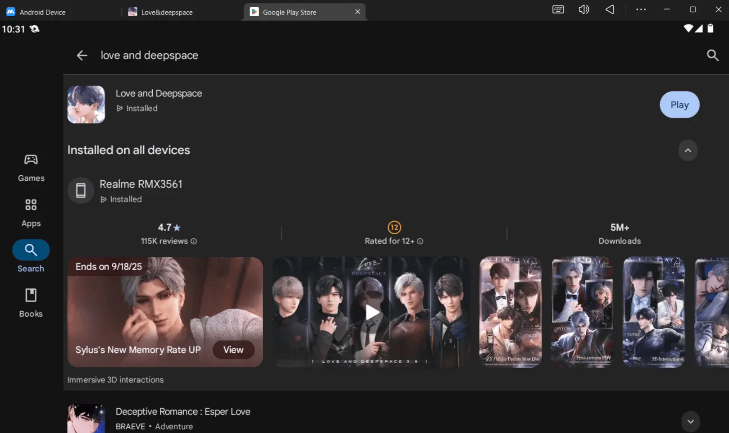
Task: Click View on Sylus's New Memory banner
Action: tap(233, 350)
